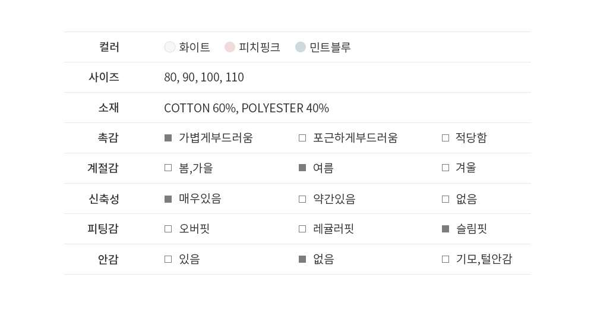Choose the 피치핑크 color swatch
Screen dimensions: 594x321
point(230,48)
